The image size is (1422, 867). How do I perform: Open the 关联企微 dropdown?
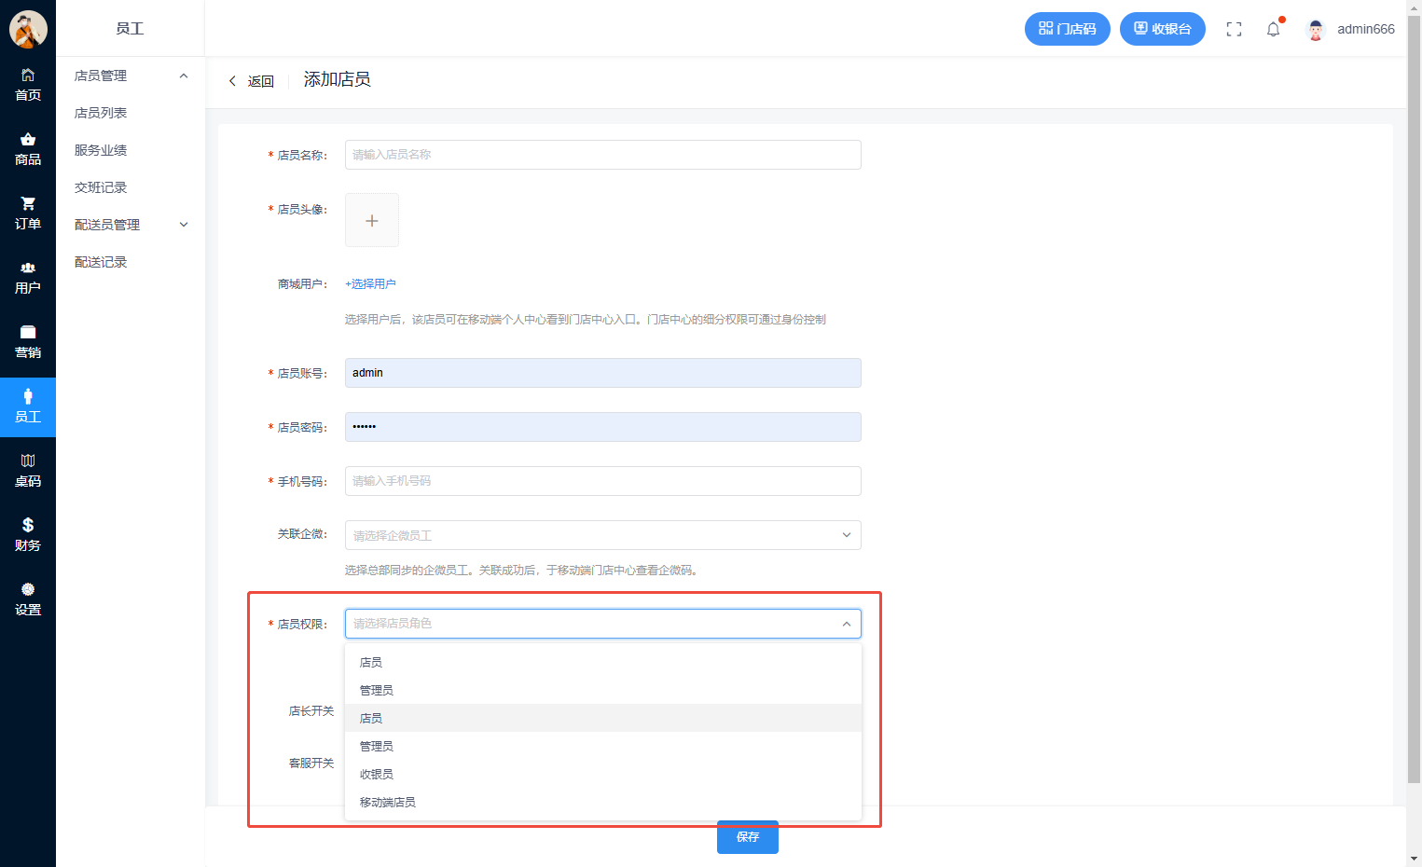[602, 535]
